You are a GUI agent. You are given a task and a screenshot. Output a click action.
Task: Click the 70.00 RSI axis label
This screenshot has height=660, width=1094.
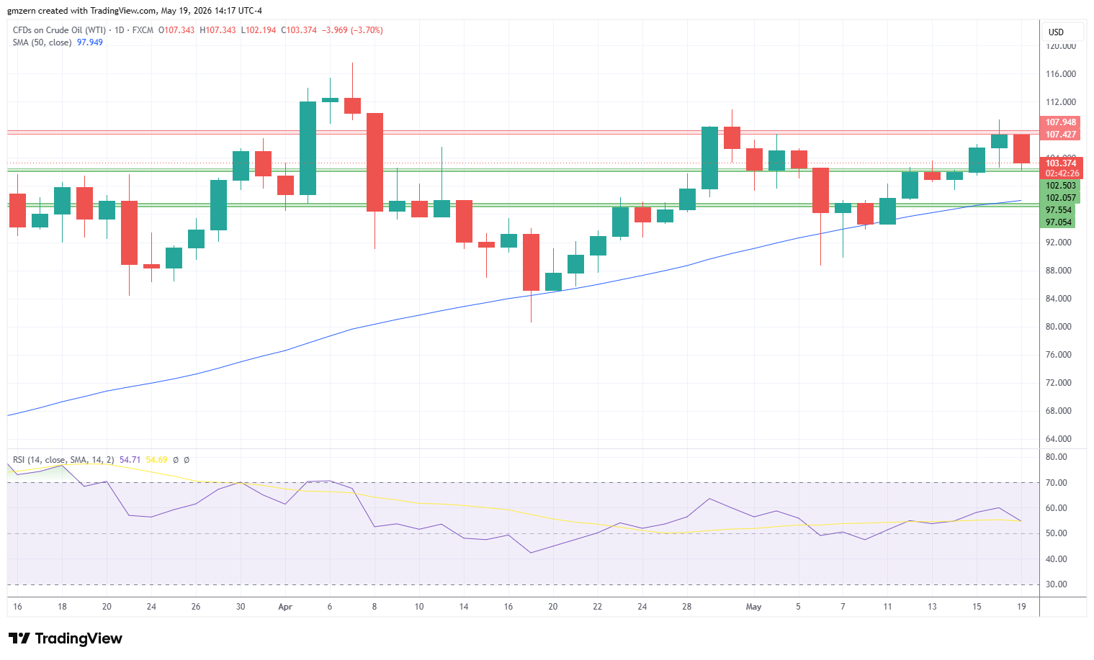[x=1057, y=483]
